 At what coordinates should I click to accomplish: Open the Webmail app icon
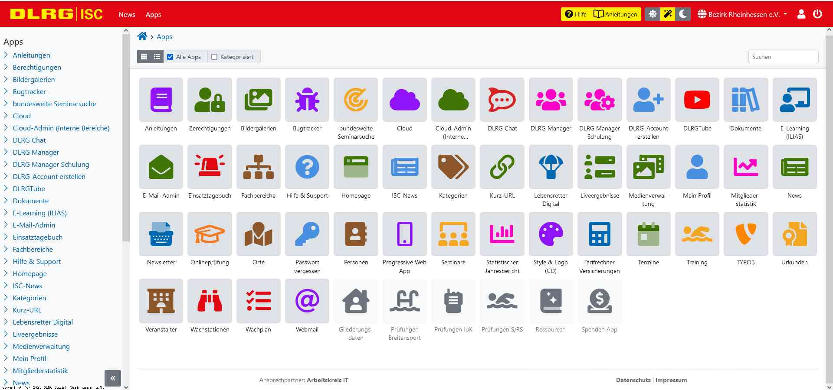[x=307, y=301]
